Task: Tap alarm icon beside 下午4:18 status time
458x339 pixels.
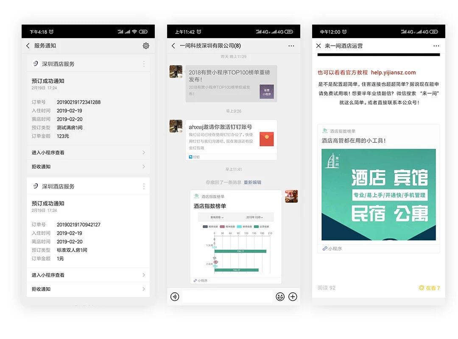Action: point(51,31)
